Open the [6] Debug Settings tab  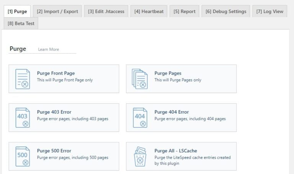226,11
